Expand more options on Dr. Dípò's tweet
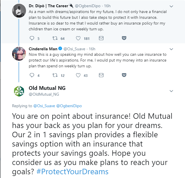This screenshot has height=178, width=185. coord(171,6)
